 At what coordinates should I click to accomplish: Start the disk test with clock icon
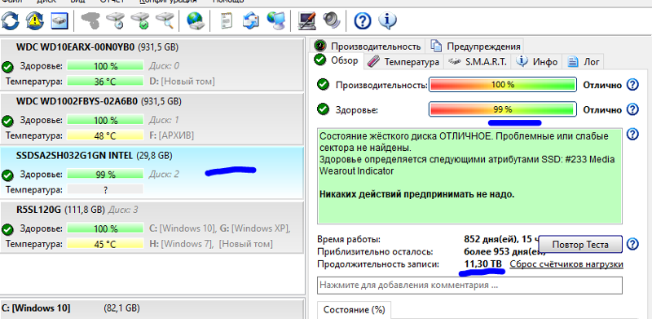(x=116, y=20)
